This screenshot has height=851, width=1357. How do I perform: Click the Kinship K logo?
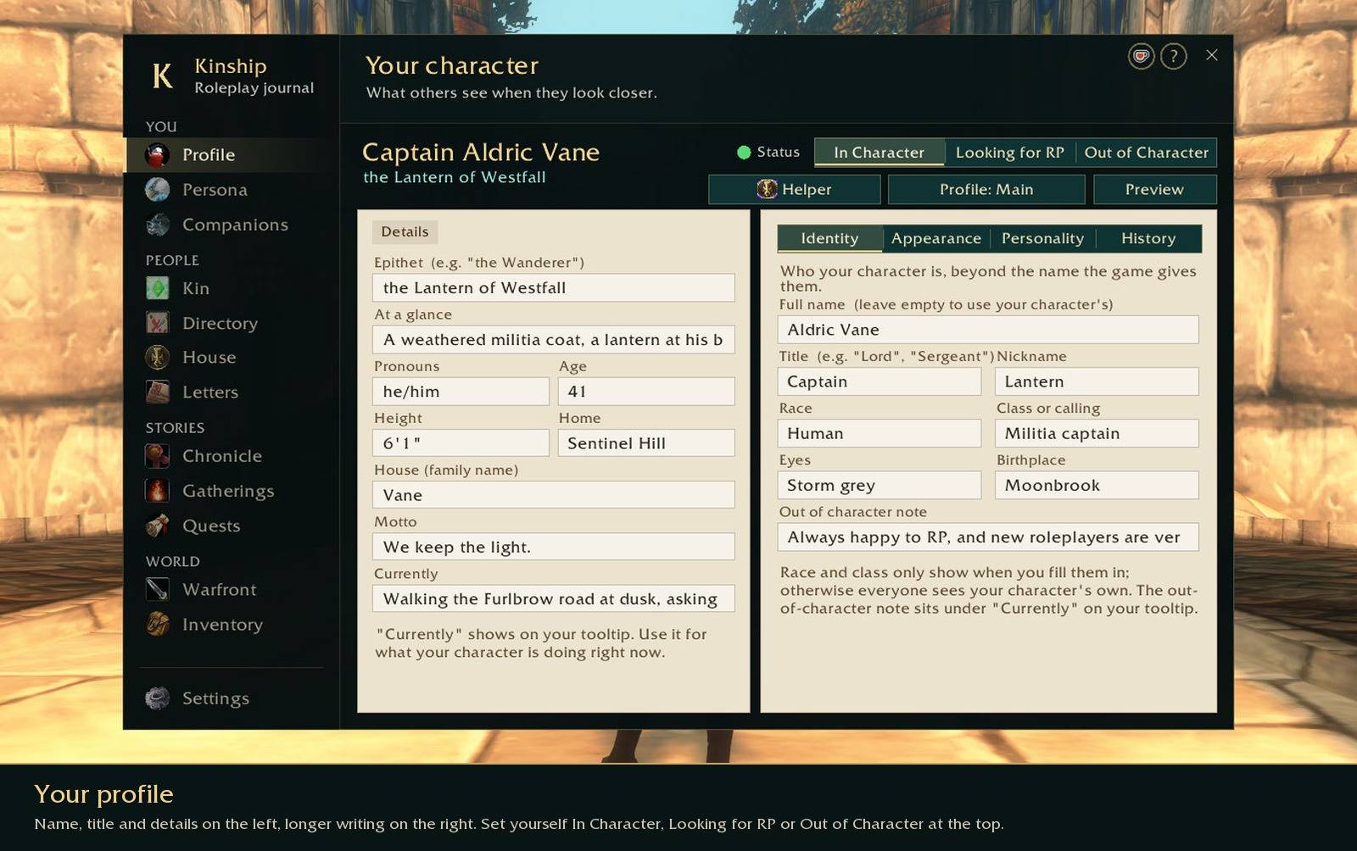coord(162,76)
